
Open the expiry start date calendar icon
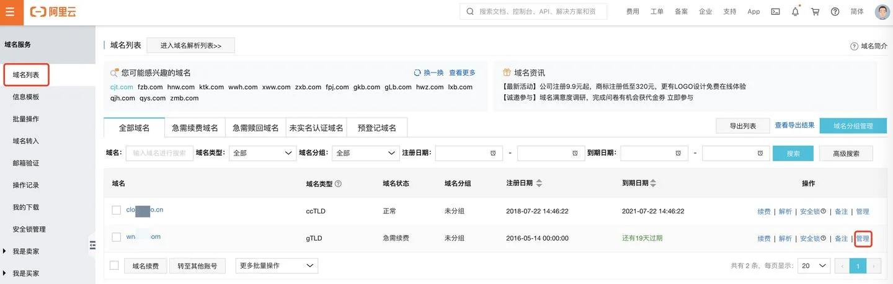coord(678,153)
